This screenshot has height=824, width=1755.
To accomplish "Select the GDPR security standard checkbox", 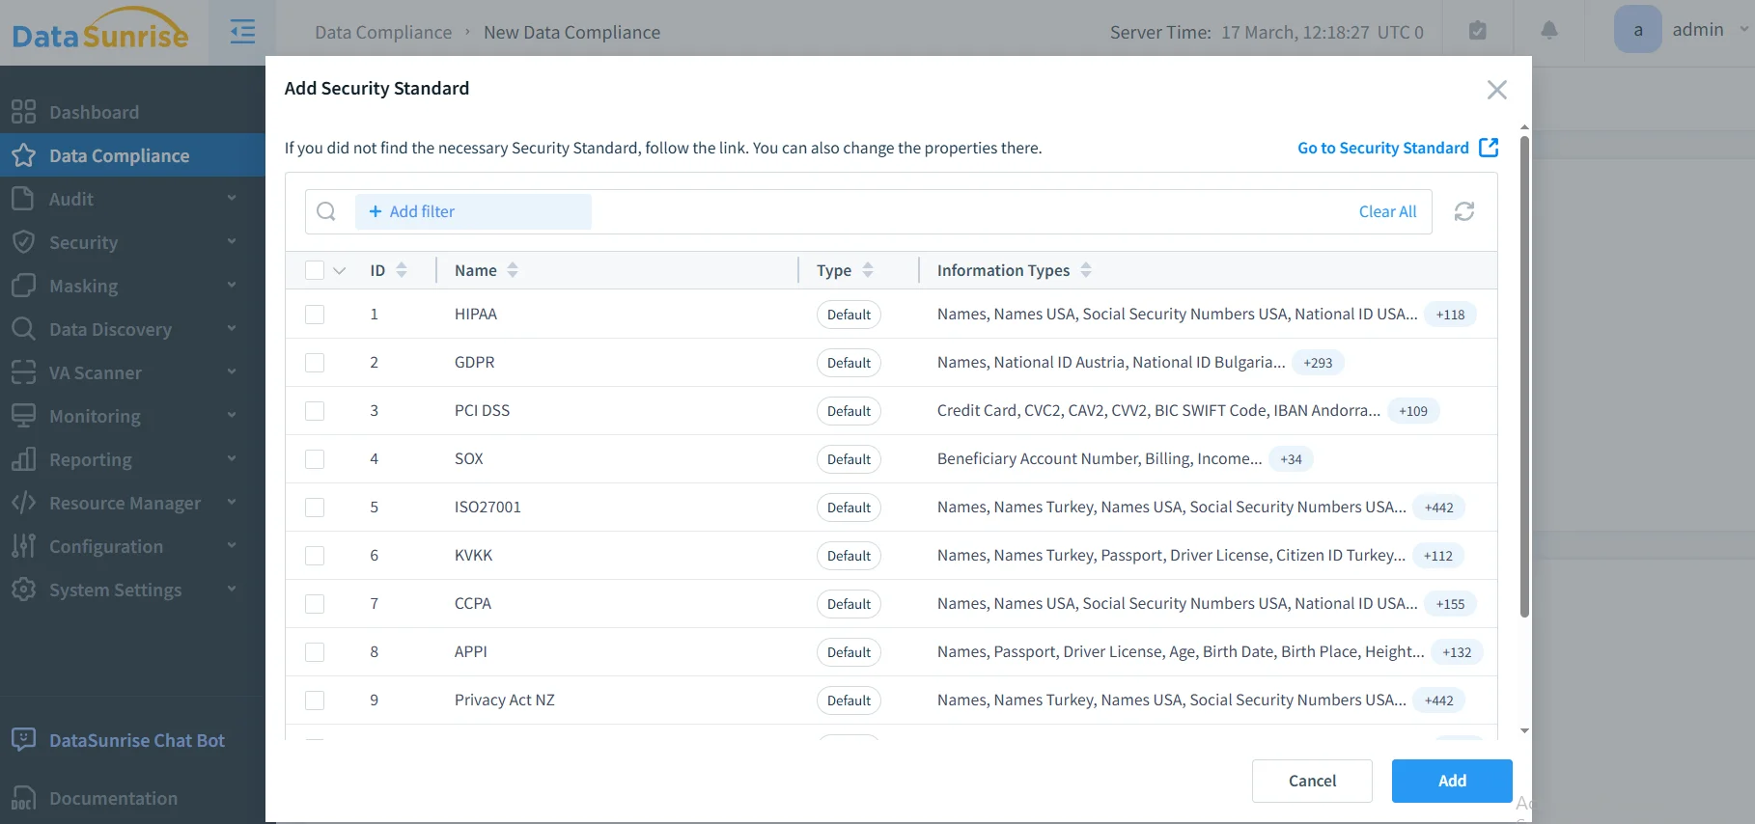I will coord(315,363).
